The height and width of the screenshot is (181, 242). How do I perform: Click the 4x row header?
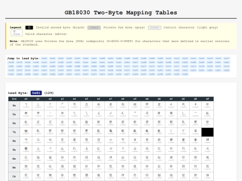pyautogui.click(x=14, y=105)
